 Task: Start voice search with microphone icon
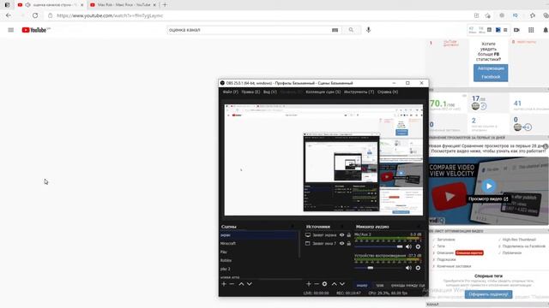pyautogui.click(x=368, y=30)
